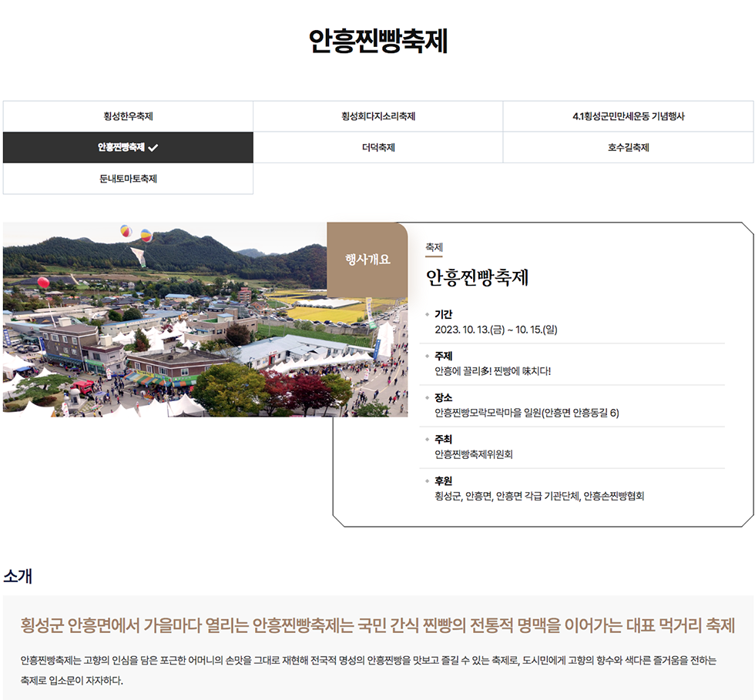
Task: Click the 안흥찐빵축제 page title at top
Action: pos(377,41)
